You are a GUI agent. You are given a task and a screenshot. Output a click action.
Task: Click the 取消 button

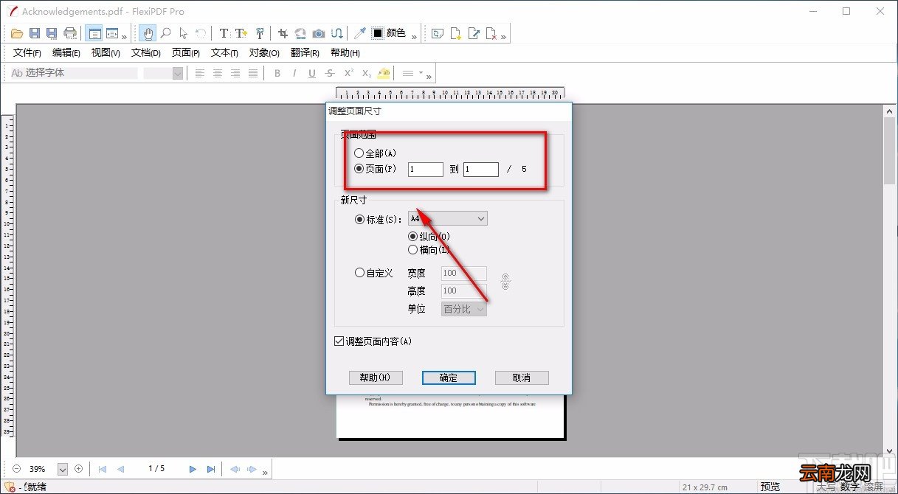[522, 378]
